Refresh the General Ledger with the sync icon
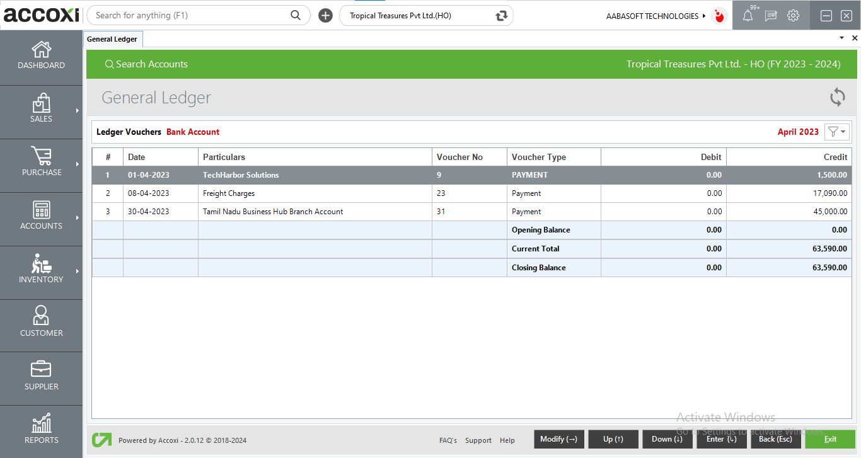861x458 pixels. (837, 97)
